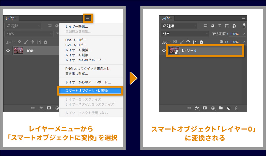Select the レイヤー 0 layer name
Viewport: 266px width, 156px height.
(189, 51)
